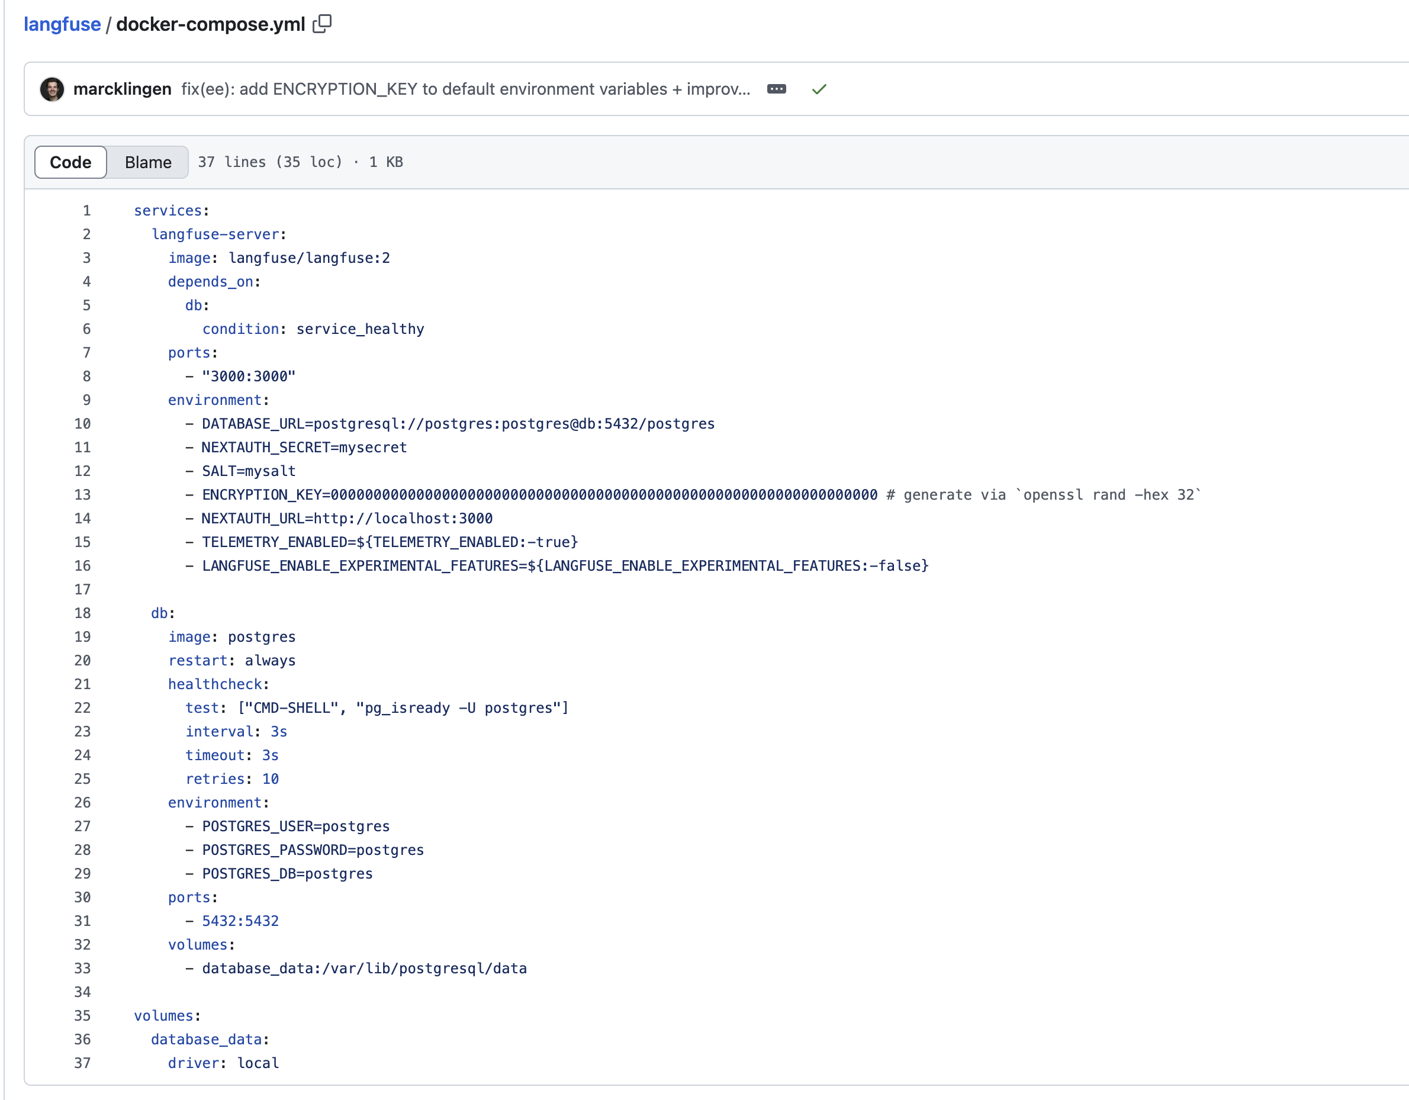Click marcklingen's avatar image
The height and width of the screenshot is (1100, 1409).
point(52,89)
